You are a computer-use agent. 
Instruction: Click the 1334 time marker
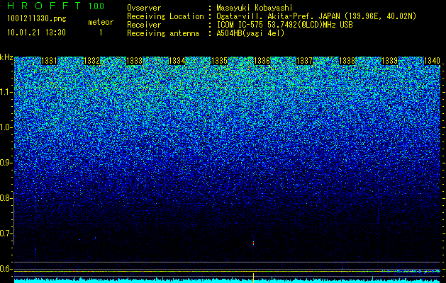[x=177, y=61]
